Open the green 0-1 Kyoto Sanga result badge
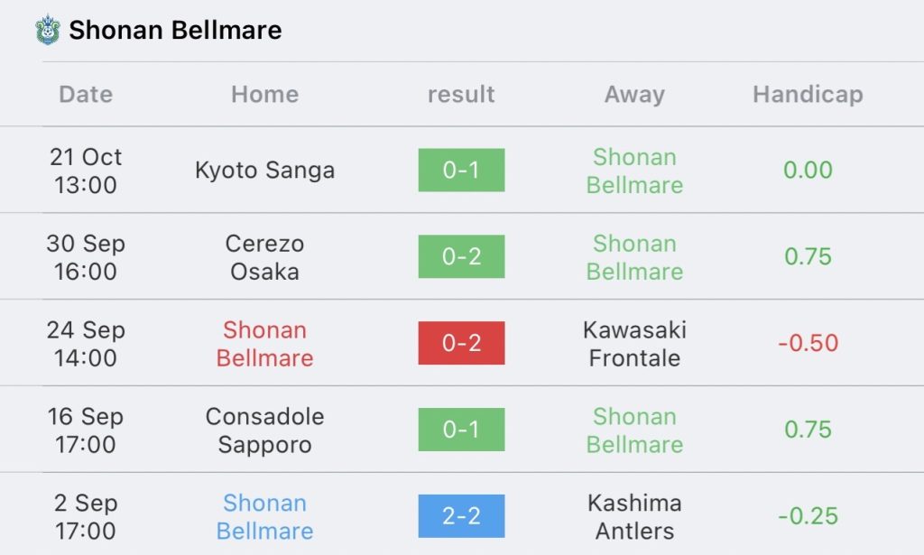 click(x=461, y=170)
